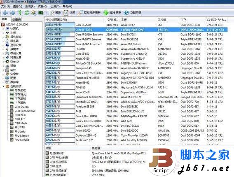Click the green Refresh toolbar icon
The image size is (234, 177).
tap(27, 13)
